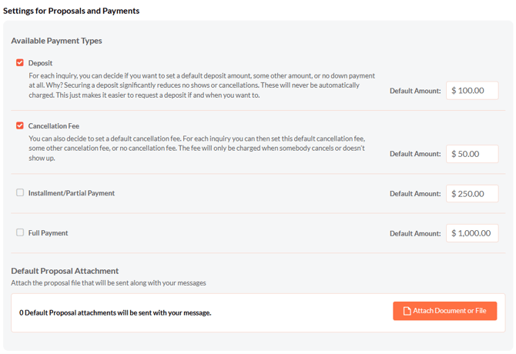
Task: Click the Settings for Proposals and Payments title
Action: tap(72, 11)
